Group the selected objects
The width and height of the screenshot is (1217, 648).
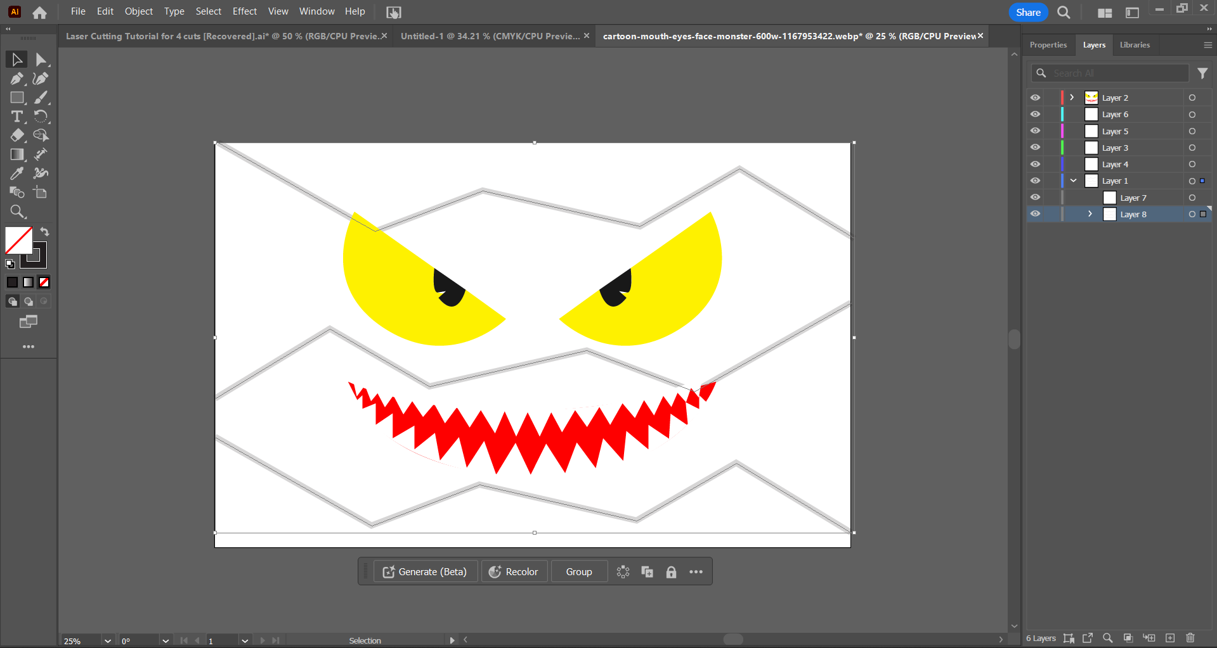point(578,571)
